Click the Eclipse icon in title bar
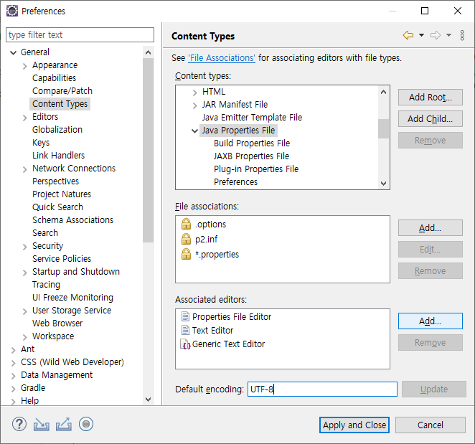The width and height of the screenshot is (475, 444). 11,11
